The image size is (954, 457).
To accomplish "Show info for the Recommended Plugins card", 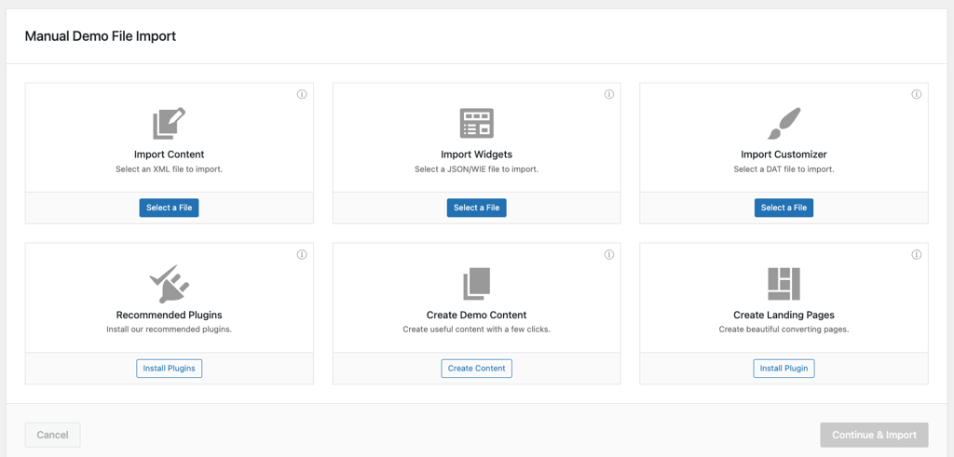I will tap(302, 255).
